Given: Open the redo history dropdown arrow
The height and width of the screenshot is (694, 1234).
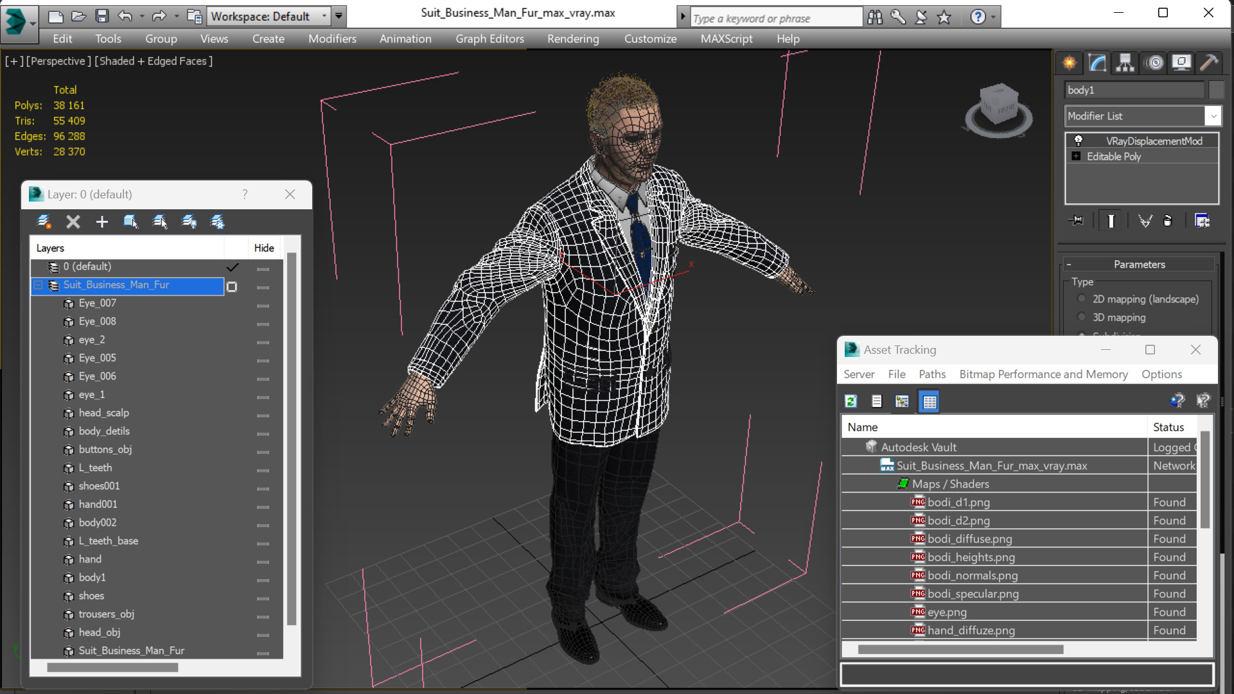Looking at the screenshot, I should (x=176, y=16).
